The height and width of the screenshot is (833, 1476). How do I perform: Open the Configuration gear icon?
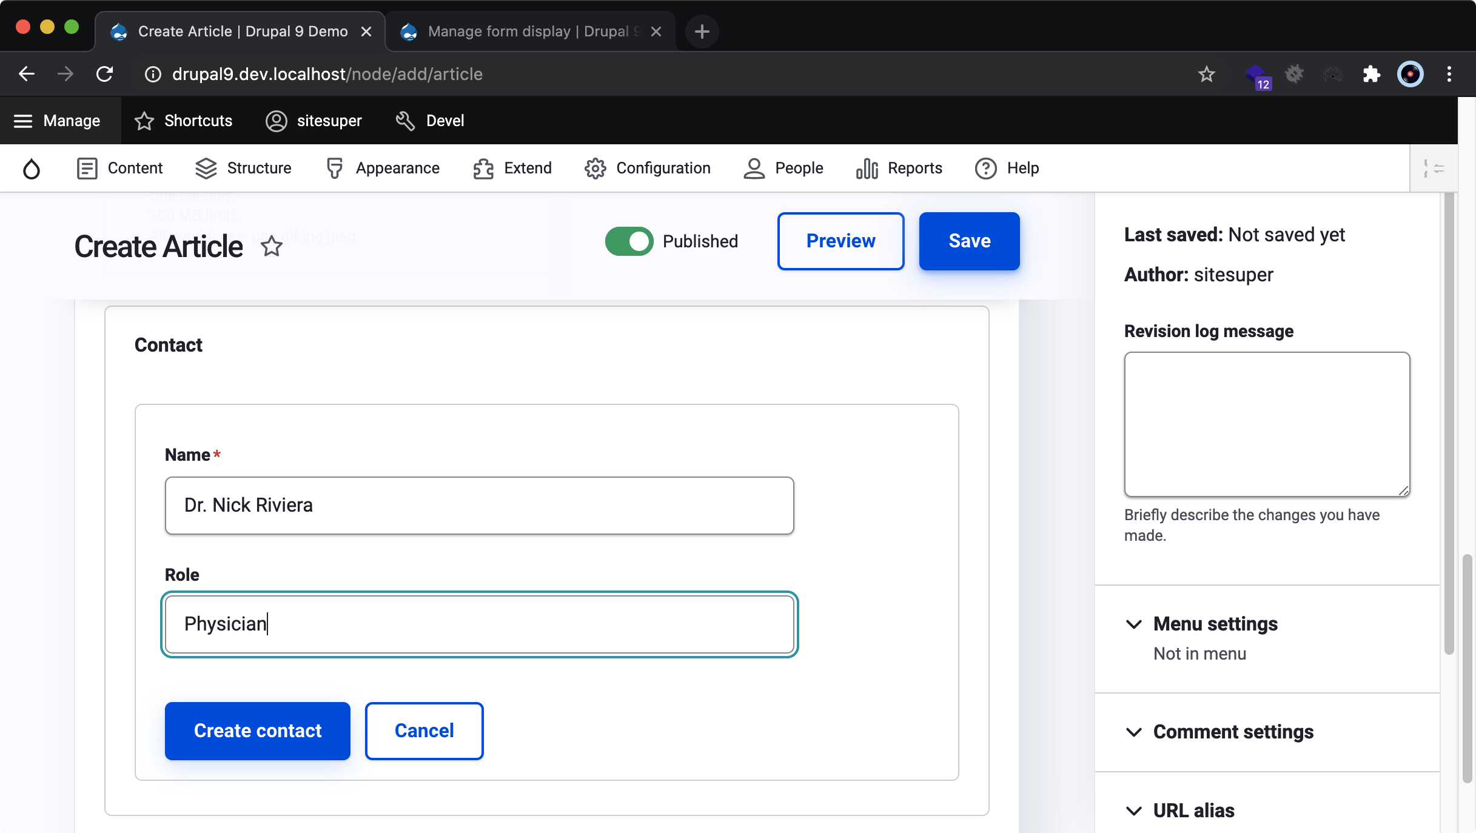(x=595, y=168)
